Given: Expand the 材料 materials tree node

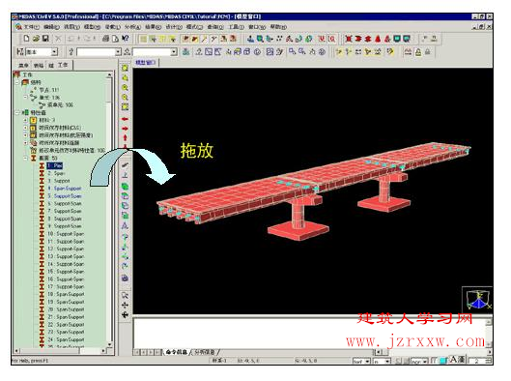Looking at the screenshot, I should coord(26,120).
